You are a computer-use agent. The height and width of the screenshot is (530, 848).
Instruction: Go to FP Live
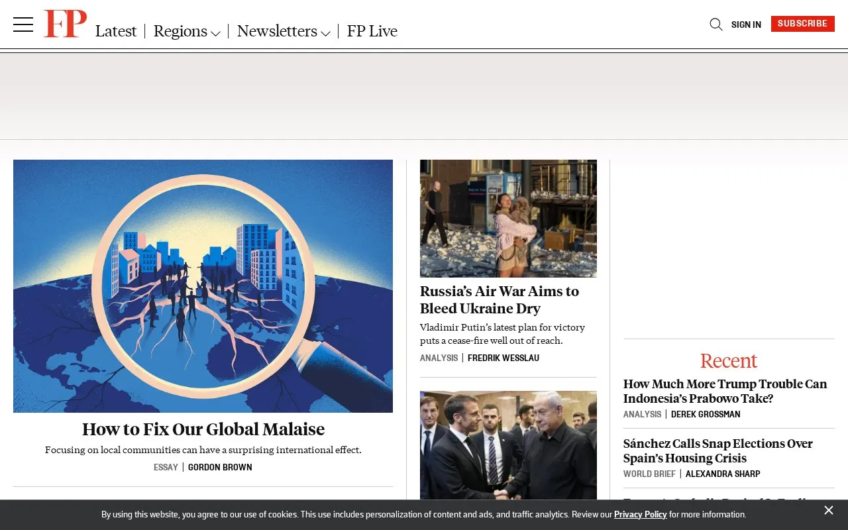372,31
